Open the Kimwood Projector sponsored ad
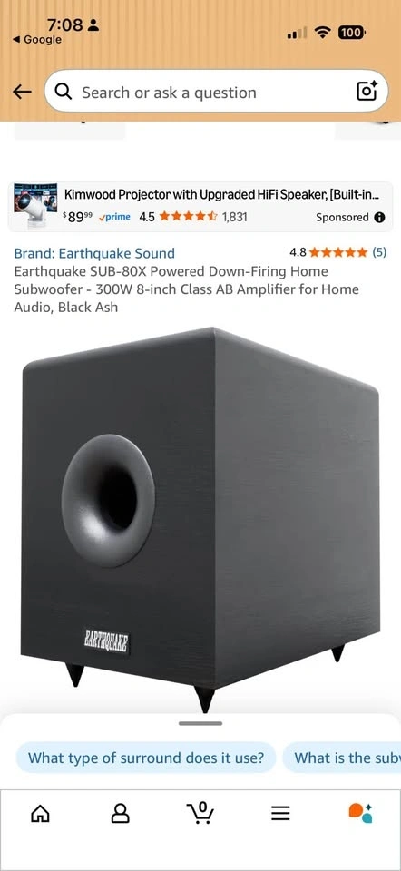401x871 pixels. [x=200, y=207]
